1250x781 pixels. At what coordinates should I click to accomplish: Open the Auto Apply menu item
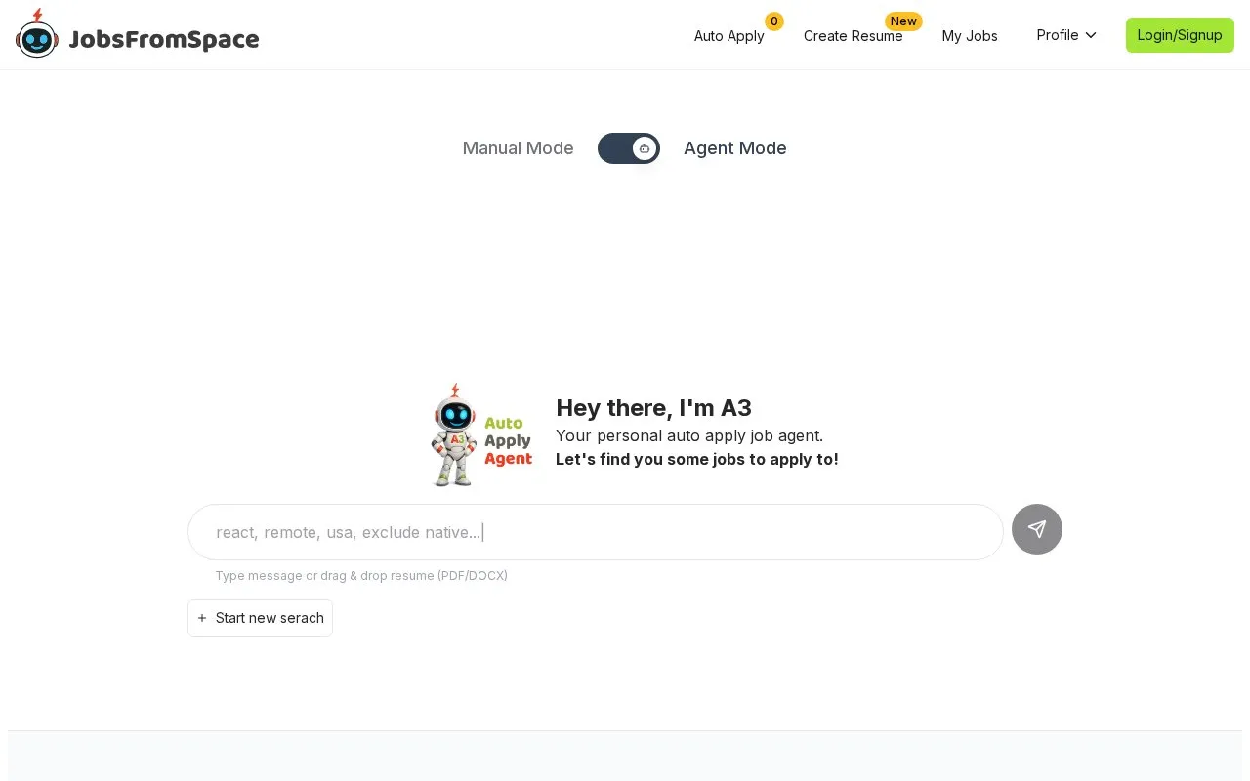729,36
